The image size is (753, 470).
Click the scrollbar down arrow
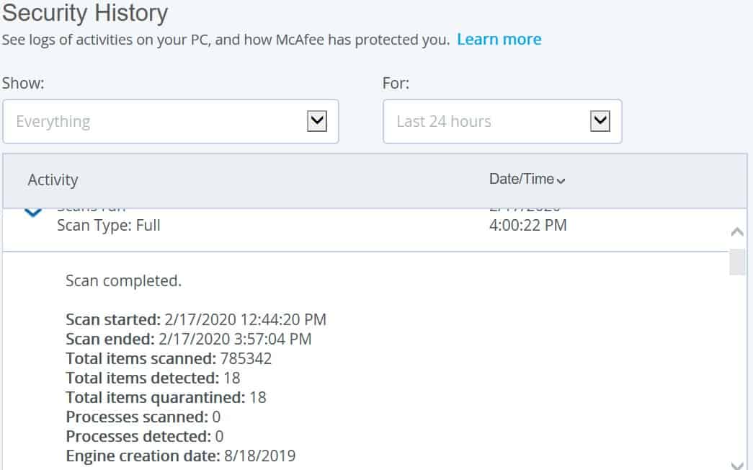click(x=737, y=465)
